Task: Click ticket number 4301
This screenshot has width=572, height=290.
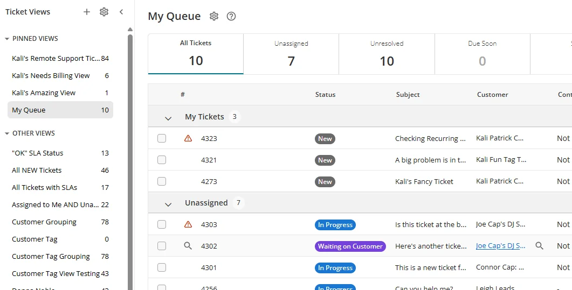Action: pos(209,268)
